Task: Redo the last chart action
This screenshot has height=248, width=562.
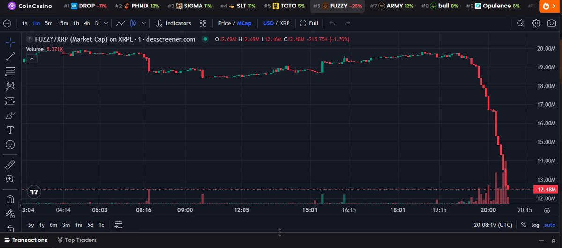Action: click(347, 23)
